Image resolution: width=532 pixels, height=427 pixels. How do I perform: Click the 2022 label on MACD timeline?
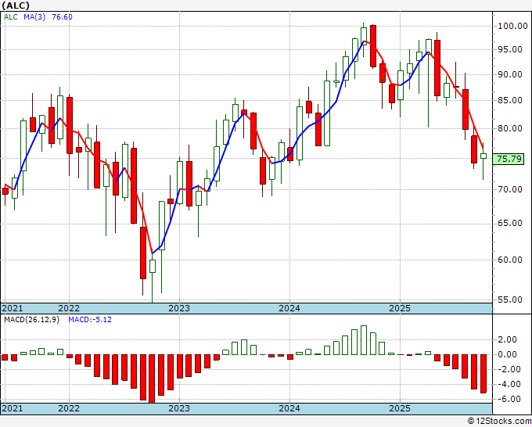69,408
